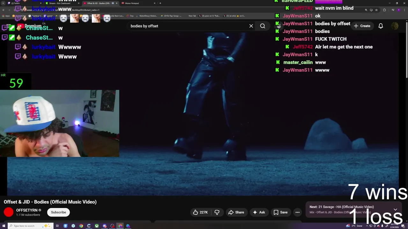Image resolution: width=408 pixels, height=229 pixels.
Task: Open the Windows Start menu
Action: (x=3, y=226)
